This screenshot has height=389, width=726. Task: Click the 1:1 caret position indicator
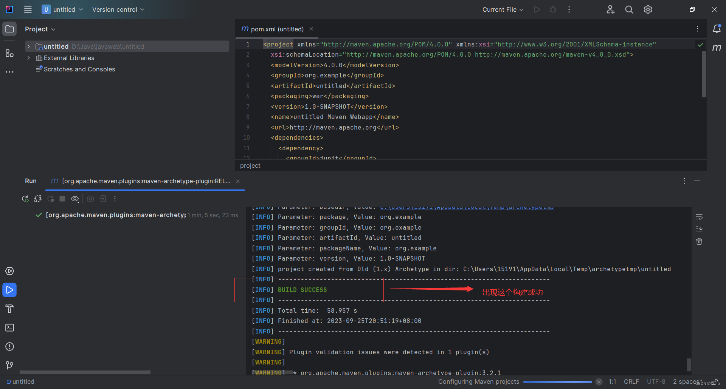click(613, 381)
